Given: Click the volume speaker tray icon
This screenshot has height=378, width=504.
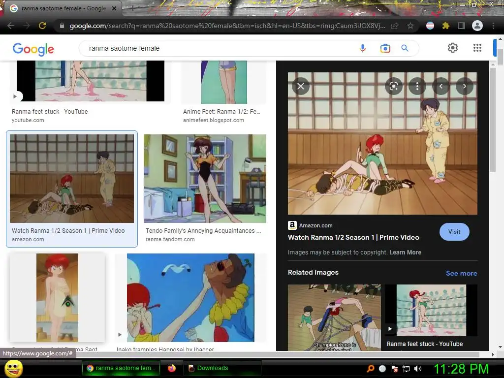Looking at the screenshot, I should pyautogui.click(x=418, y=369).
